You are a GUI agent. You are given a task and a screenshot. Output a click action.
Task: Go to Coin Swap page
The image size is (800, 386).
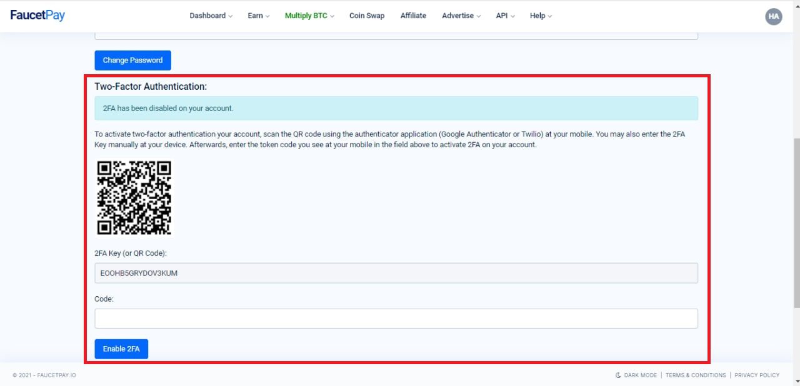367,16
